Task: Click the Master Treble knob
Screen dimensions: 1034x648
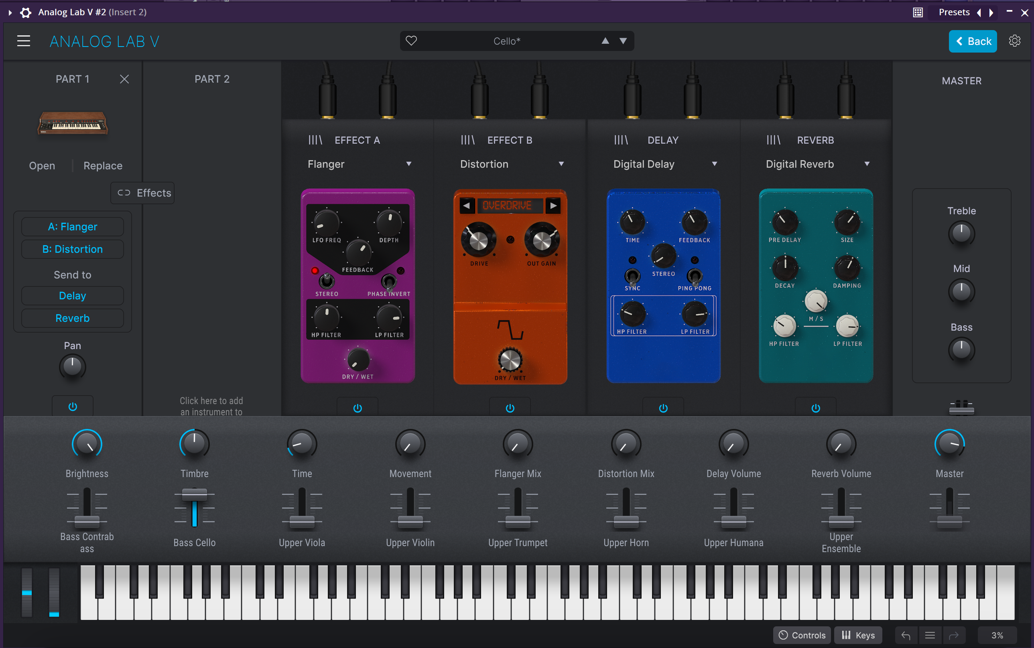Action: point(961,234)
